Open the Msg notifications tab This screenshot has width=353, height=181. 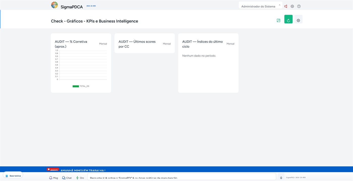[x=53, y=178]
